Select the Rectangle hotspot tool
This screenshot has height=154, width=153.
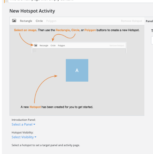click(x=26, y=21)
